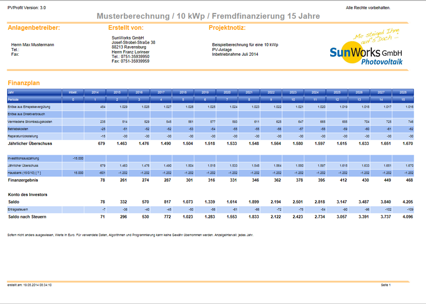Select the "erstellt am: 19.05.2014 08:34:10" footer
Viewport: 426px width, 304px height.
29,285
